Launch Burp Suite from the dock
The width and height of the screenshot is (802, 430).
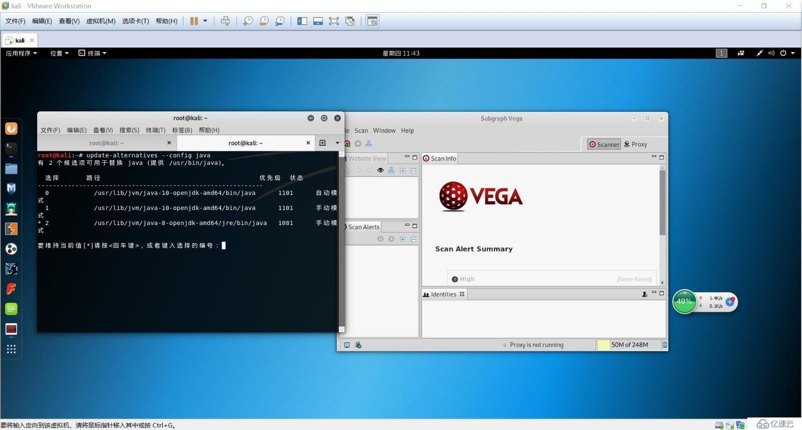pyautogui.click(x=11, y=229)
